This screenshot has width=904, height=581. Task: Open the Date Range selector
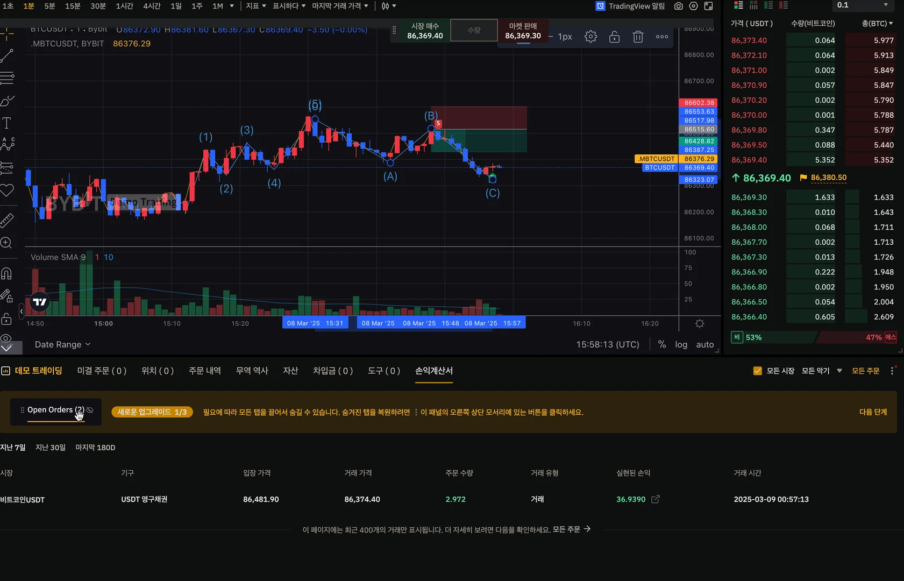coord(62,344)
